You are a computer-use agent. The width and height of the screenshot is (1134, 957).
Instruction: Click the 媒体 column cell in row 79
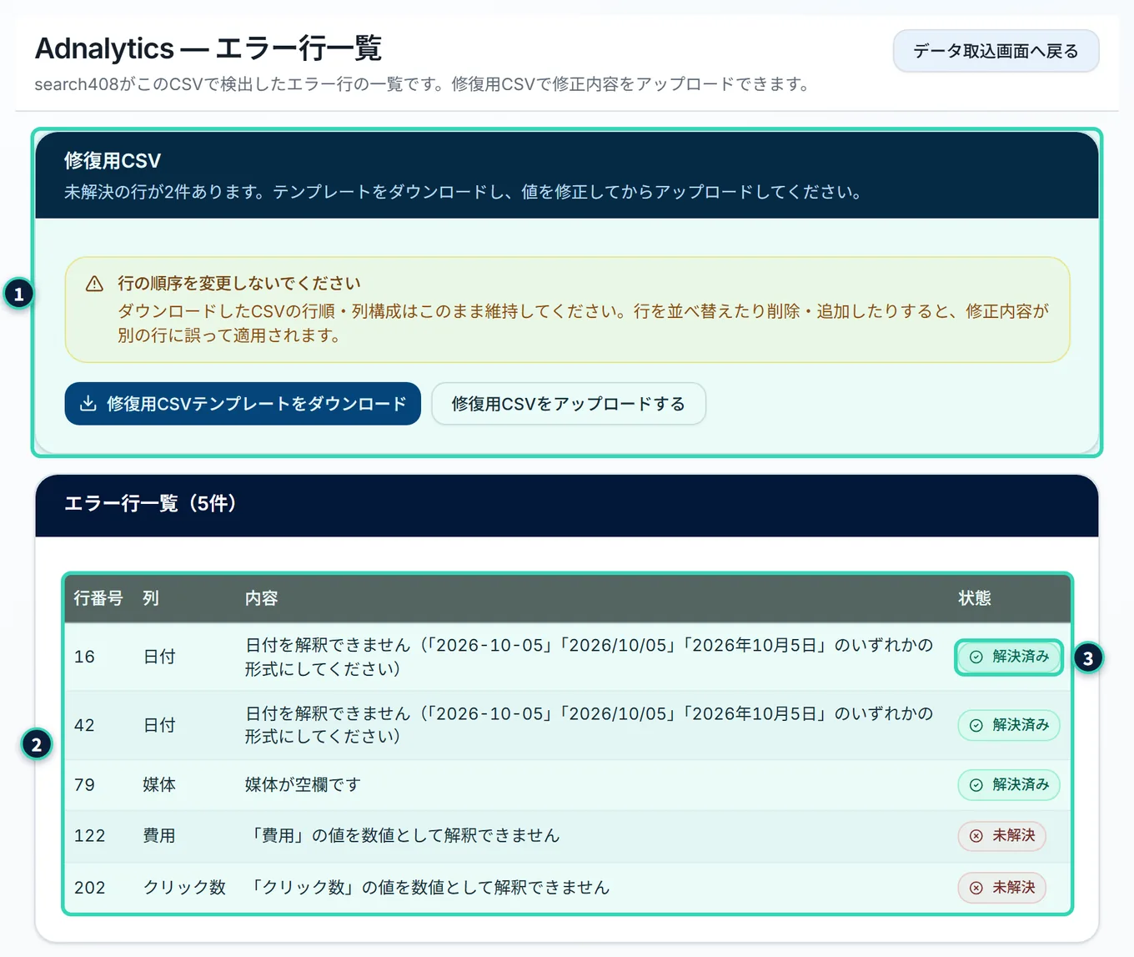coord(159,784)
